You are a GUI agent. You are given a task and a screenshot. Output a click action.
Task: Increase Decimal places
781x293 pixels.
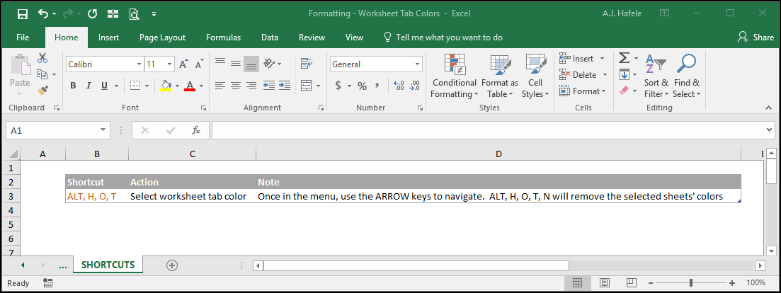399,86
